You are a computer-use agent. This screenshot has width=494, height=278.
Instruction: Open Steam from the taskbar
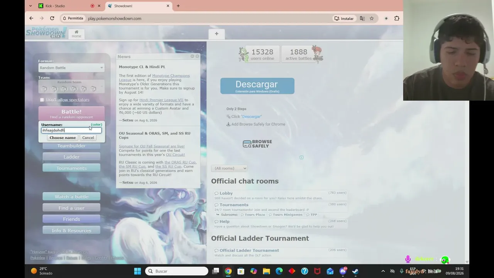point(355,271)
